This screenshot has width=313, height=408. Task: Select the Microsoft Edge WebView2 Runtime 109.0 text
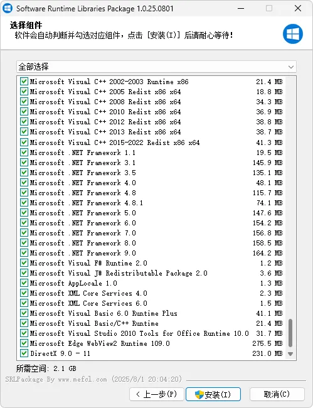(x=100, y=344)
